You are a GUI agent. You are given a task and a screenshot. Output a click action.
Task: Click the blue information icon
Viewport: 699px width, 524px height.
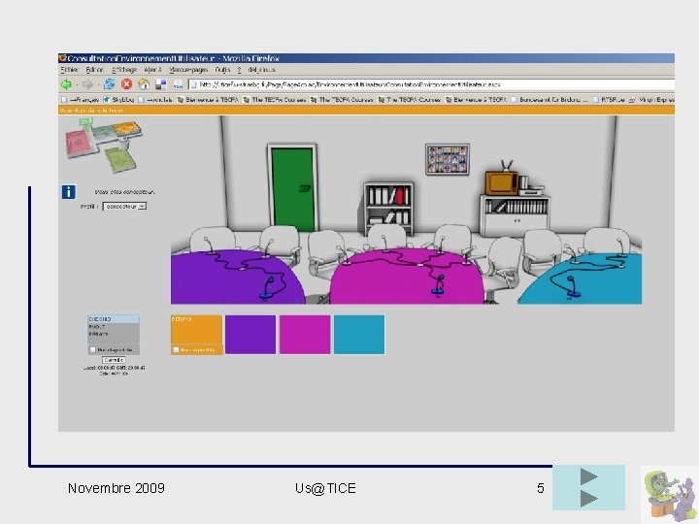(x=68, y=192)
